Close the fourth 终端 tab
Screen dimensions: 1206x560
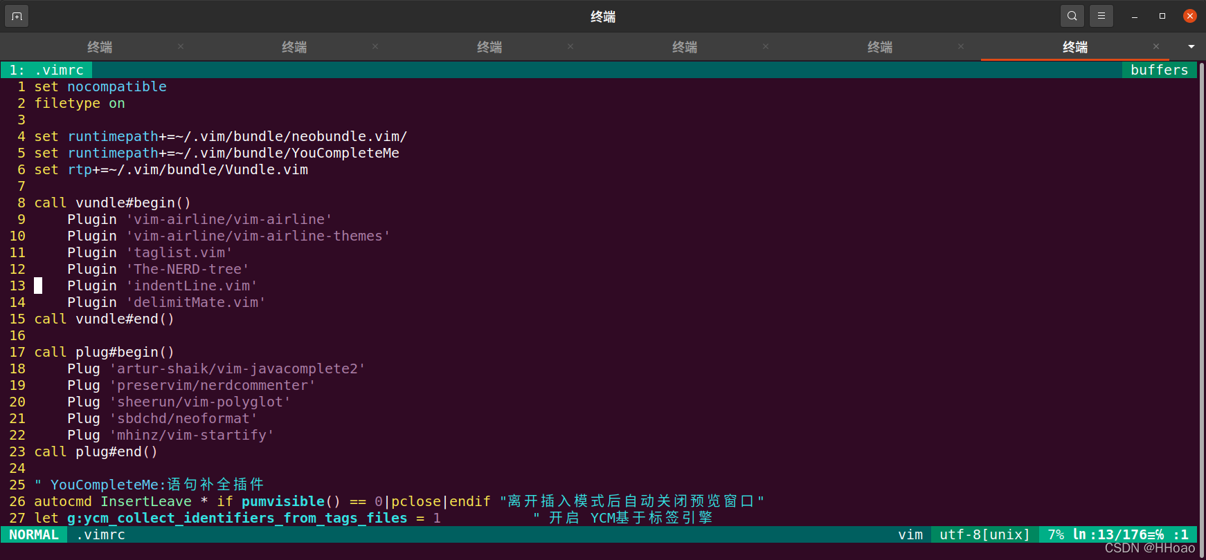766,46
